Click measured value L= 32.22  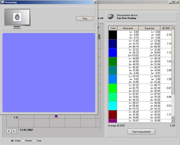(134, 50)
